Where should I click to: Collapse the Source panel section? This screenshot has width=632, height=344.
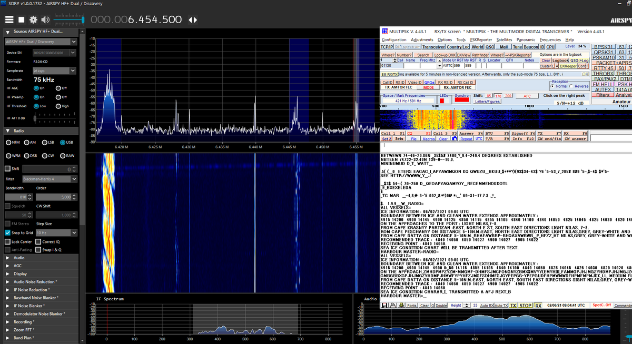[8, 32]
